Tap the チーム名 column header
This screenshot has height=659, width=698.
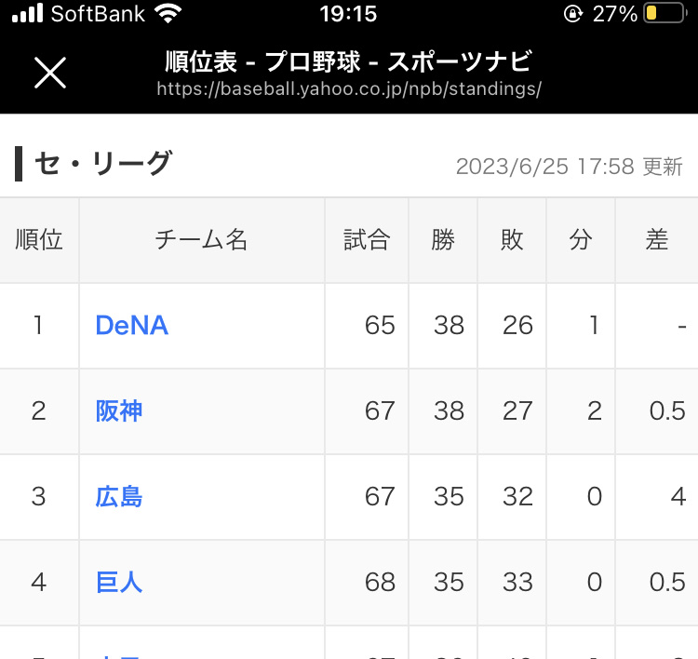[x=201, y=240]
